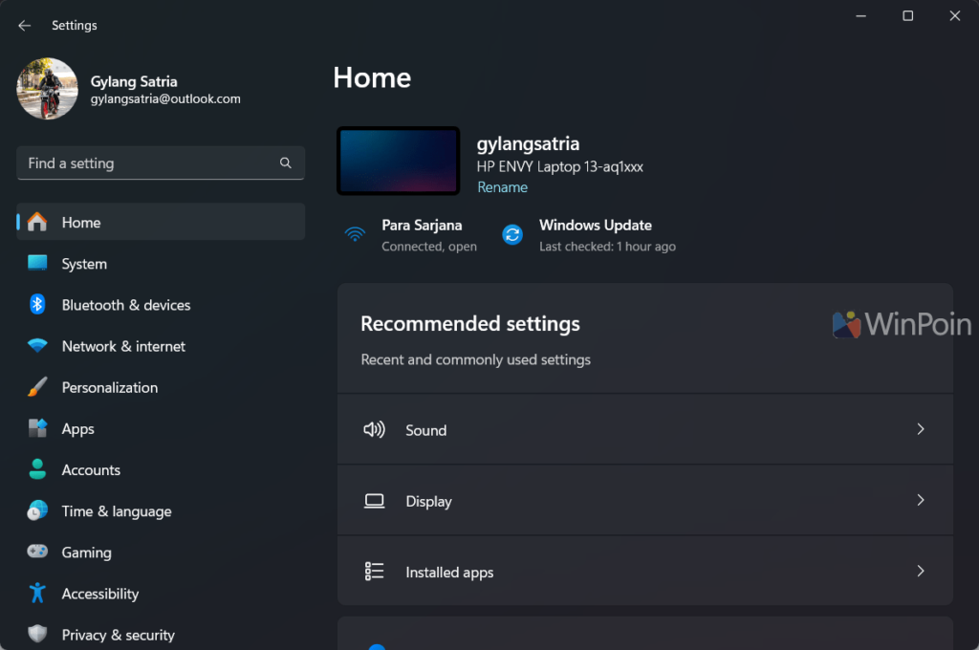The width and height of the screenshot is (979, 650).
Task: Open Gylang Satria's profile picture
Action: click(48, 89)
